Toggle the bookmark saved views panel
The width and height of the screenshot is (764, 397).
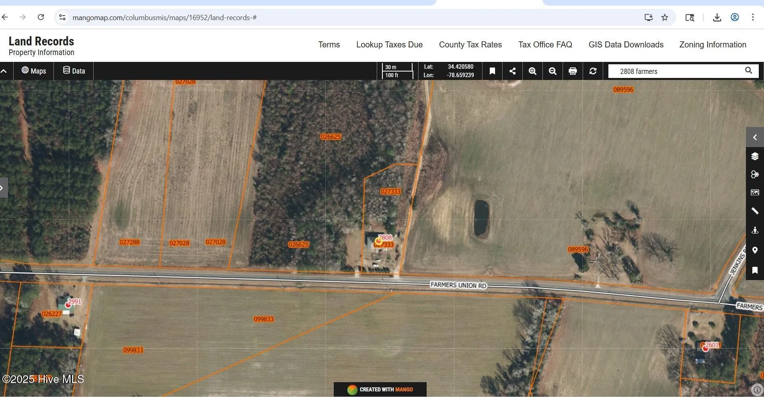[492, 71]
